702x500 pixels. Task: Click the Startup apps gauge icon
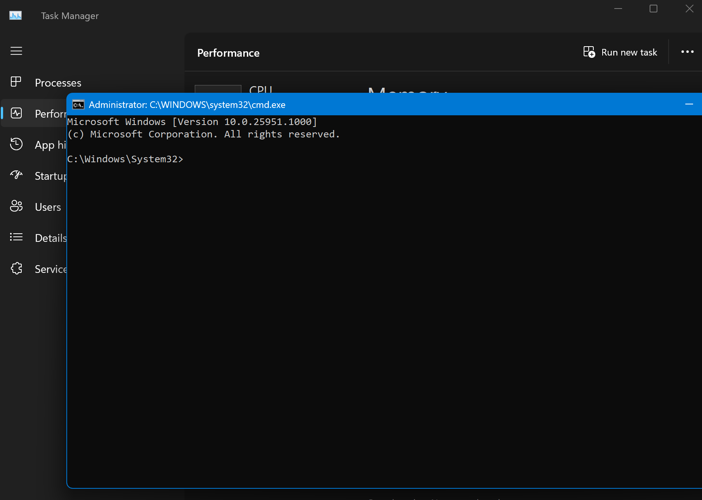tap(16, 175)
